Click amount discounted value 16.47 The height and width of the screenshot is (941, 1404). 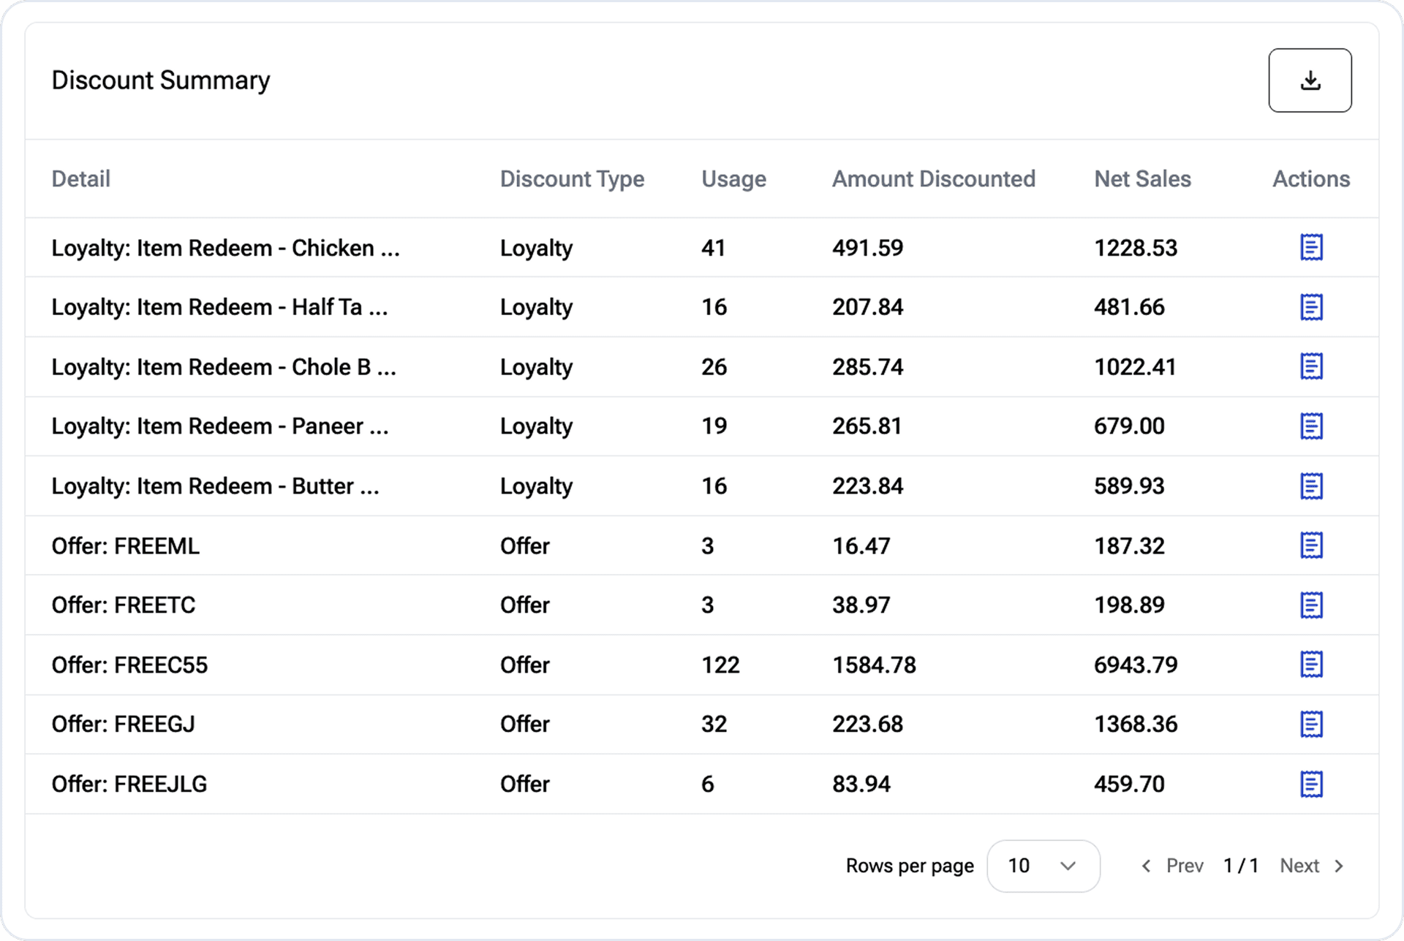point(861,546)
